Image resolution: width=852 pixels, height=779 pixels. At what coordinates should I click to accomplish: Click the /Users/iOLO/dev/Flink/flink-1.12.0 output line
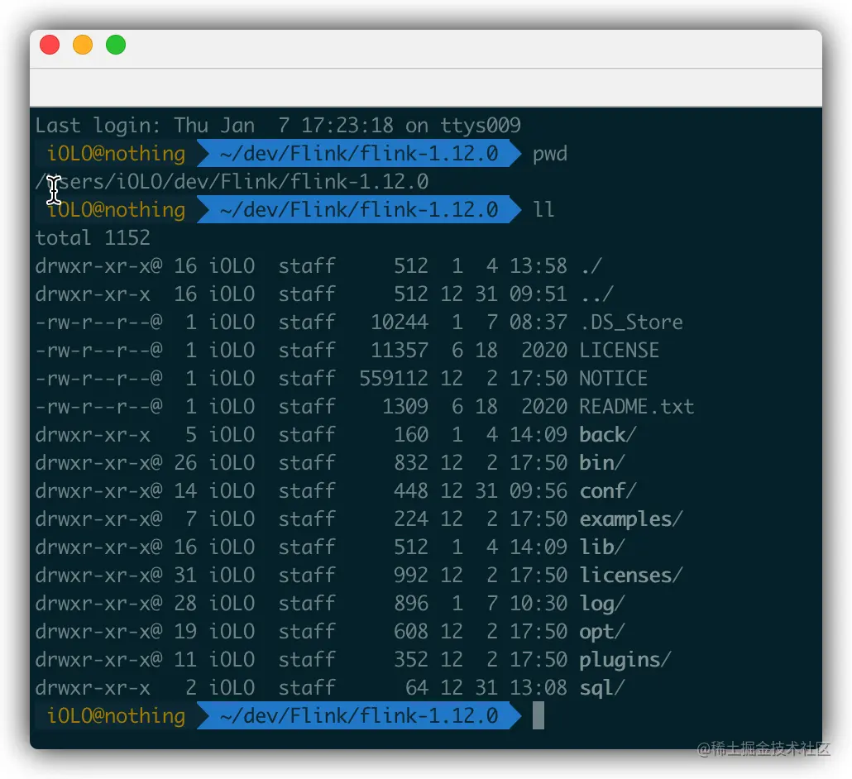point(232,182)
